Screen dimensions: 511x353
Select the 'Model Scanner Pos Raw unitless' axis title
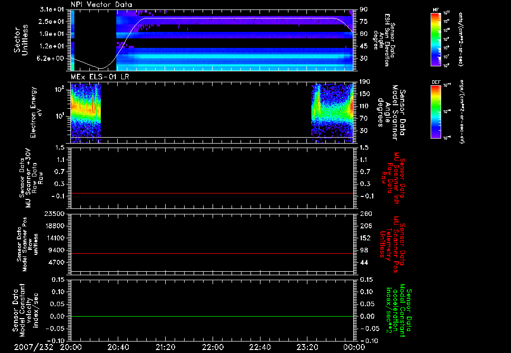point(27,244)
